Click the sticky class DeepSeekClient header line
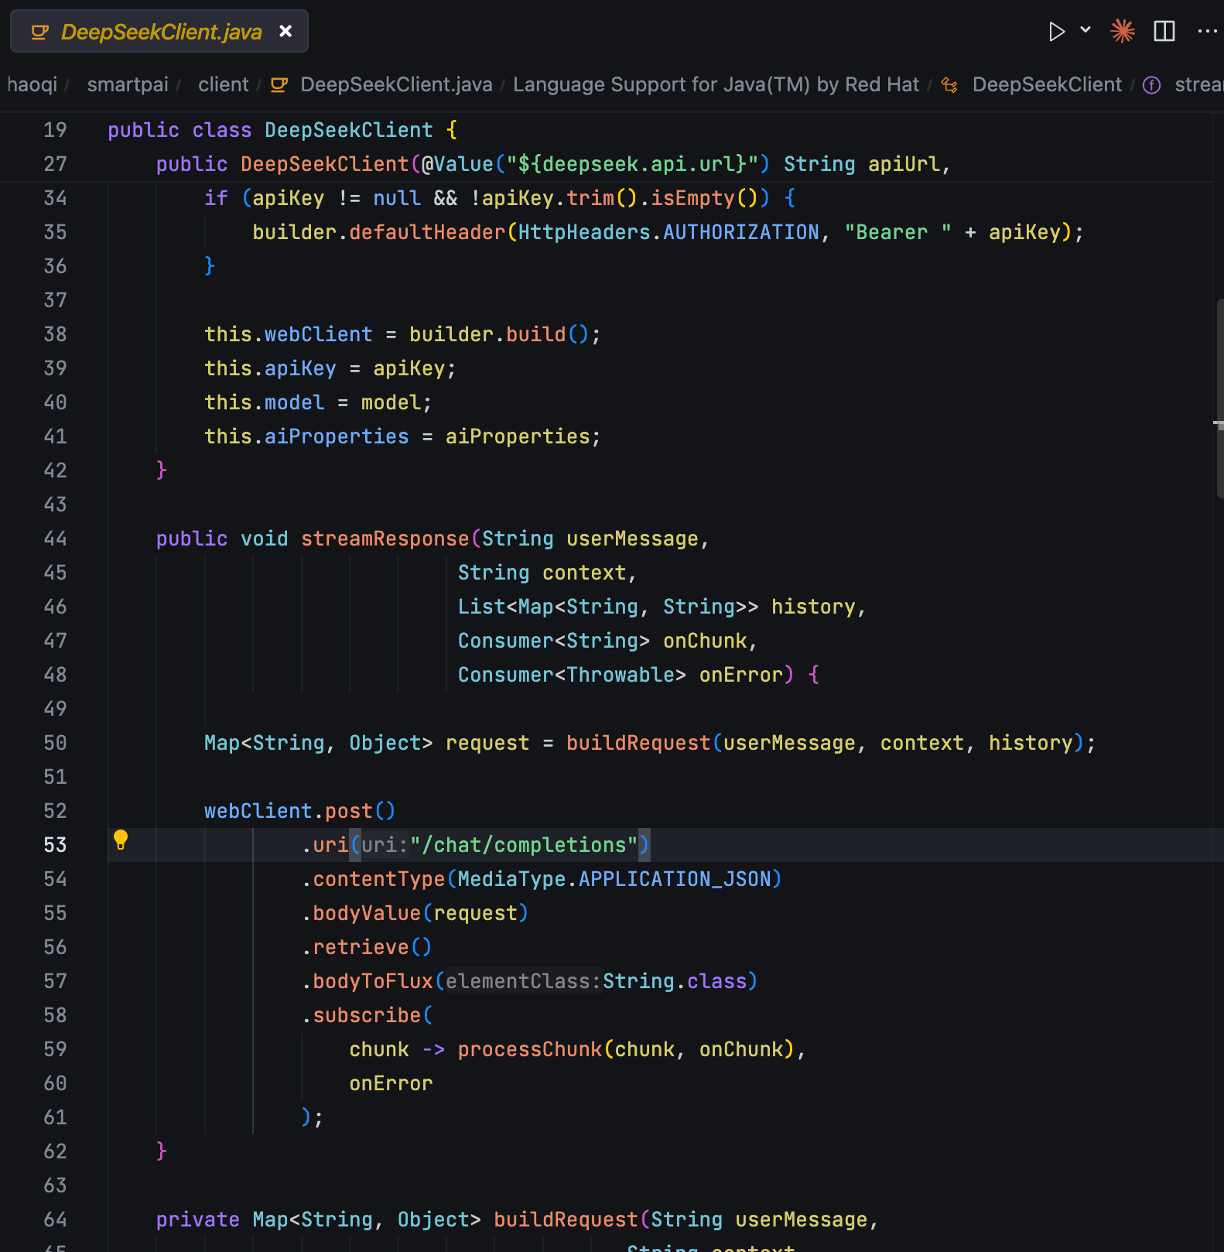 click(x=348, y=130)
